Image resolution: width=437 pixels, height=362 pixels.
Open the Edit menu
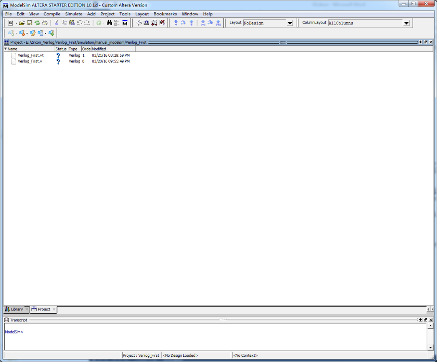tap(20, 14)
